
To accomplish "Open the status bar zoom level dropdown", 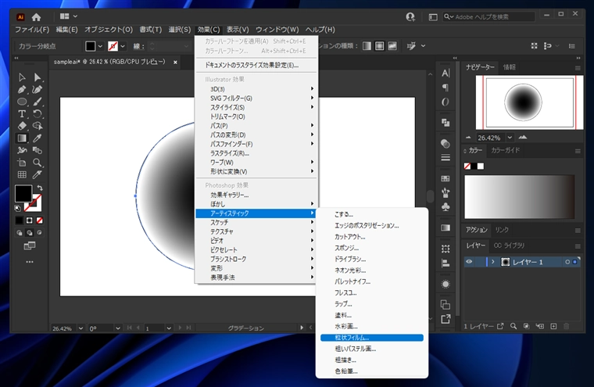I will [81, 328].
